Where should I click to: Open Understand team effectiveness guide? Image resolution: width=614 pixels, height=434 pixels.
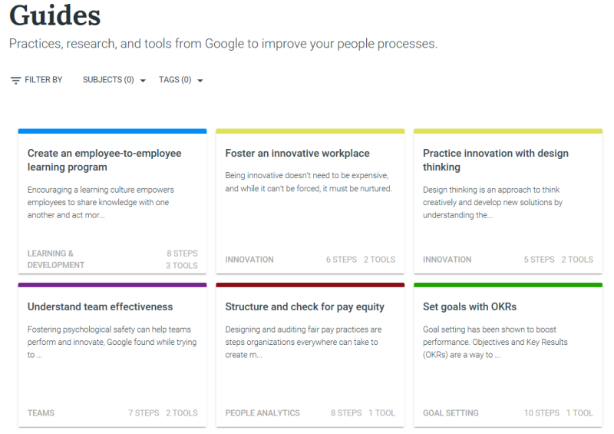tap(101, 306)
